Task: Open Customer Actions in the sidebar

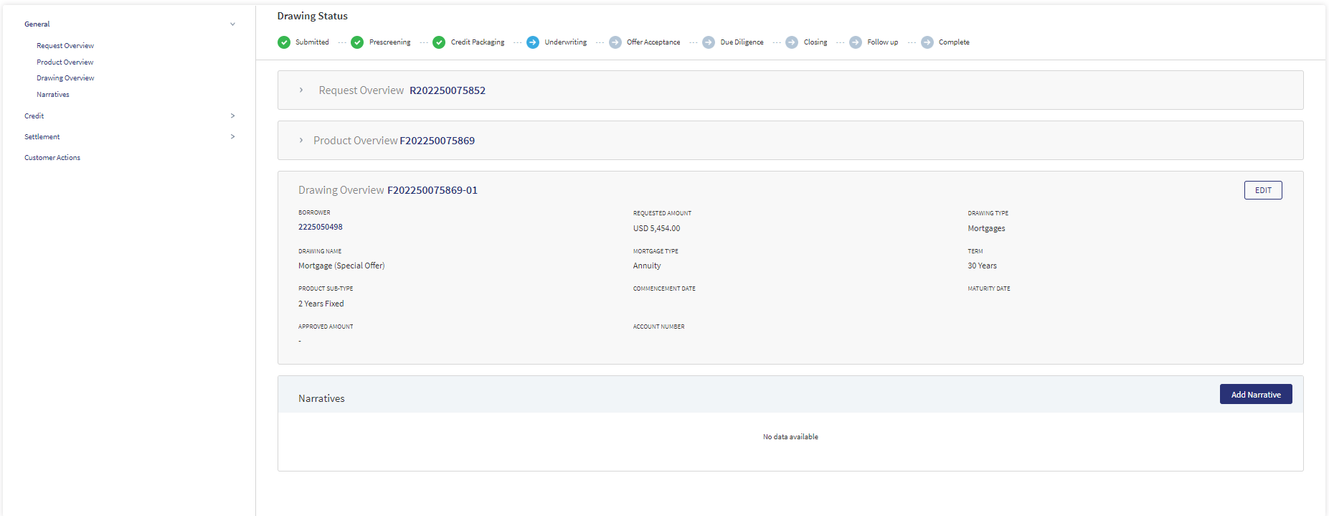Action: [x=52, y=158]
